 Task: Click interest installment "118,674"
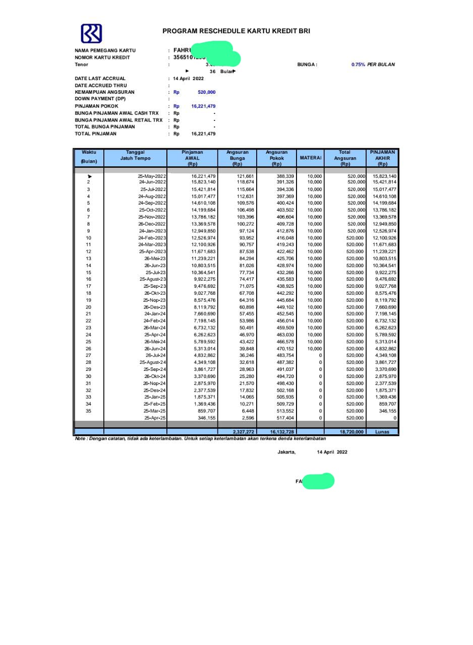pos(246,182)
